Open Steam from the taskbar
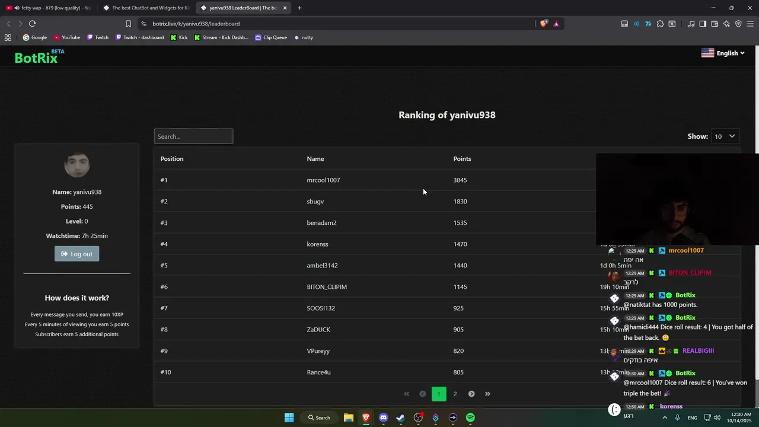 point(401,418)
